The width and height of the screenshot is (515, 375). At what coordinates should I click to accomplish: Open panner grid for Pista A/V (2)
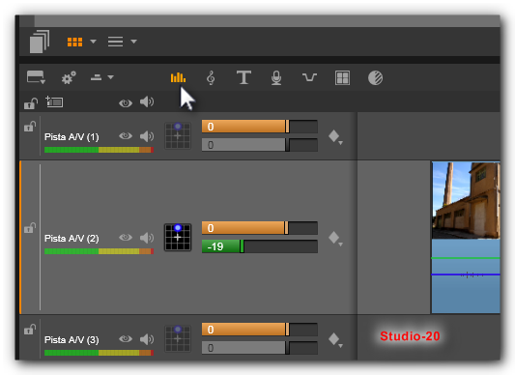[178, 238]
